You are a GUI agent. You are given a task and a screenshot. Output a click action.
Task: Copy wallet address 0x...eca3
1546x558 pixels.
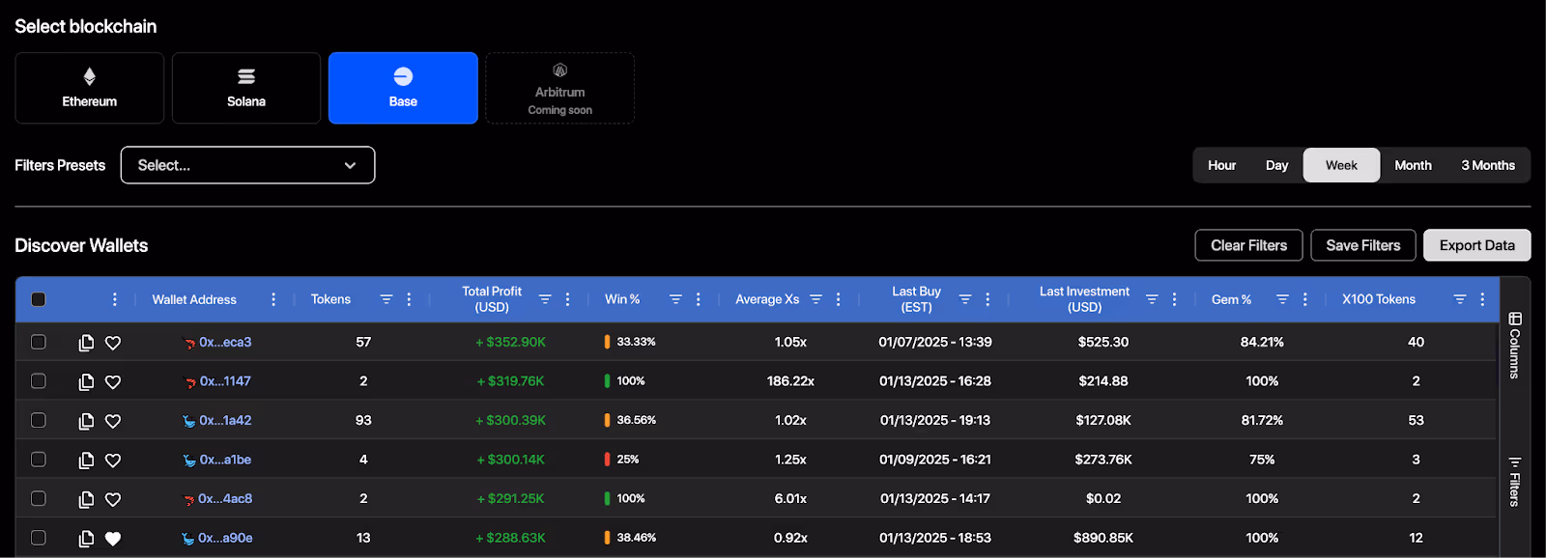86,343
